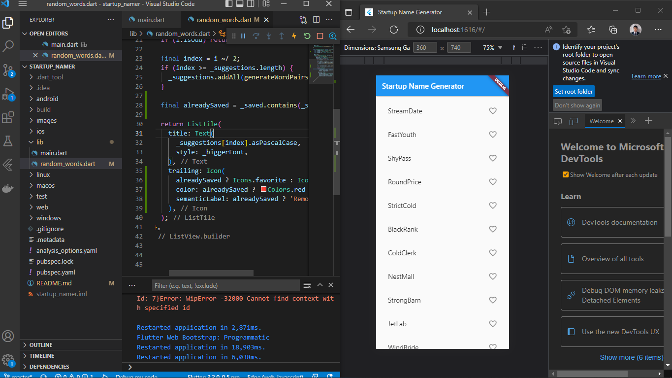The width and height of the screenshot is (672, 378).
Task: Click the emulator width field 360
Action: [x=425, y=48]
